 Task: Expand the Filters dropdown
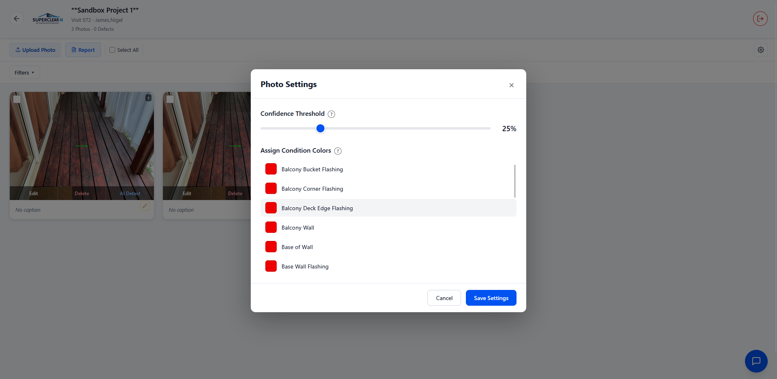(25, 72)
